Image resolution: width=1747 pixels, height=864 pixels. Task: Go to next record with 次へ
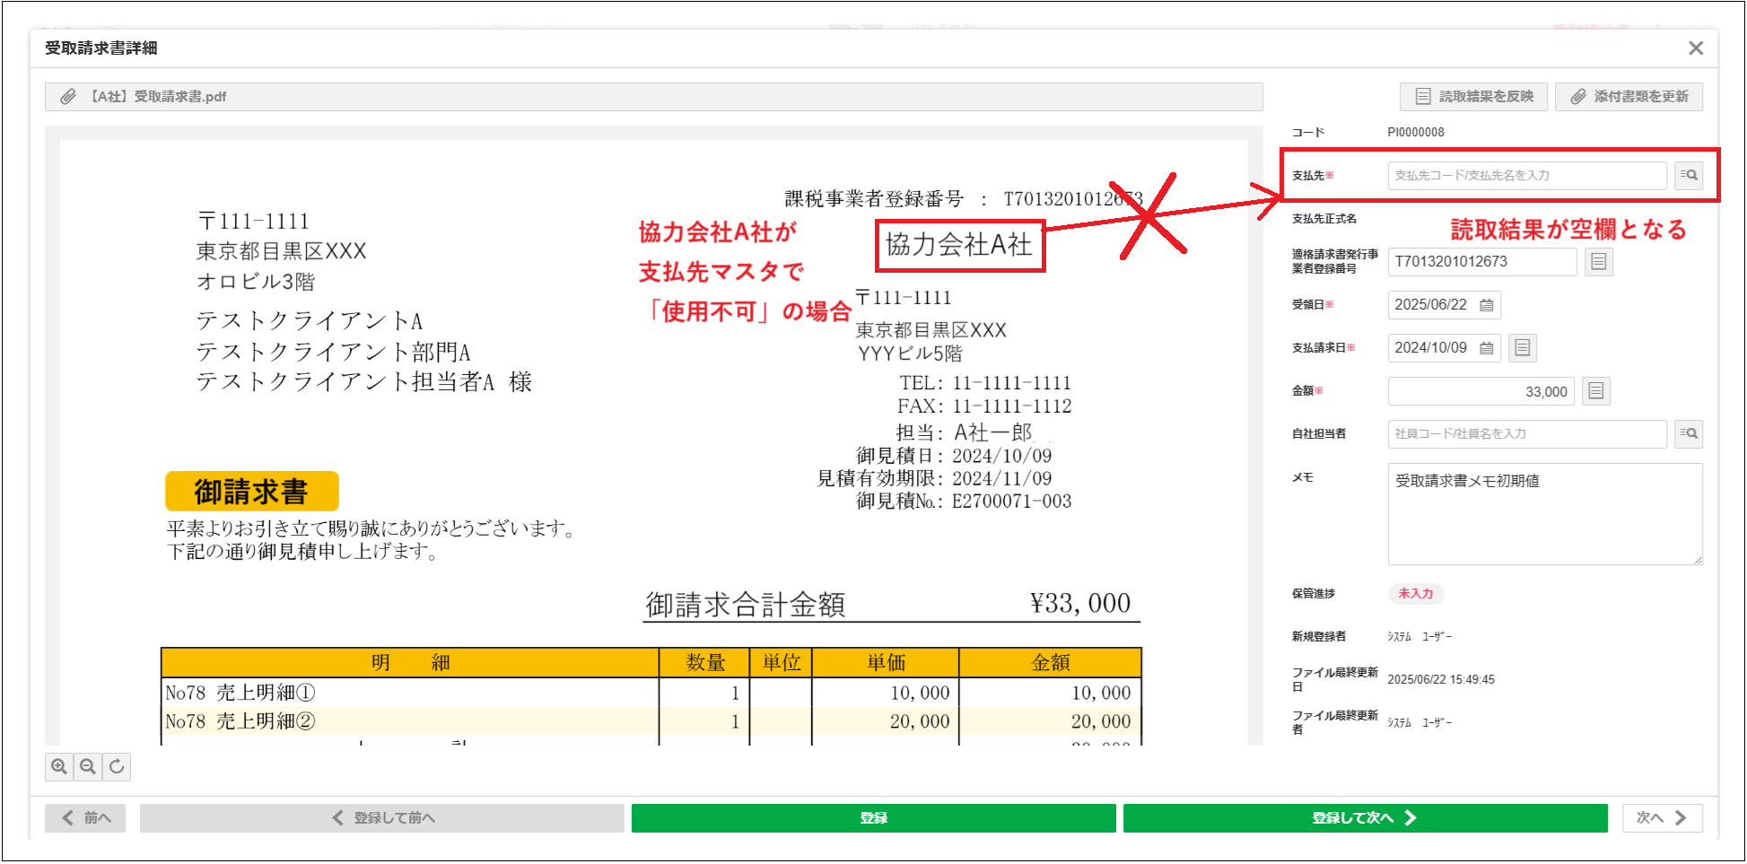[1662, 818]
